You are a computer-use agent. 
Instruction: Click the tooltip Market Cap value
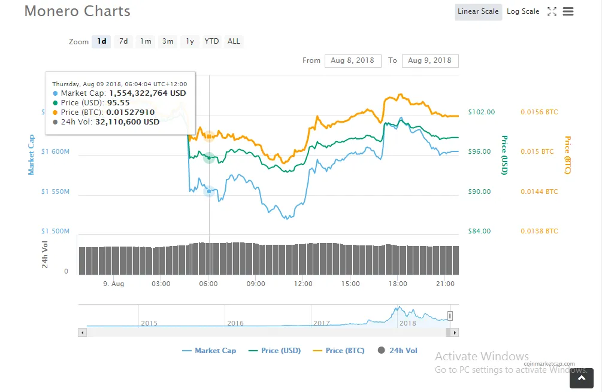(x=147, y=93)
